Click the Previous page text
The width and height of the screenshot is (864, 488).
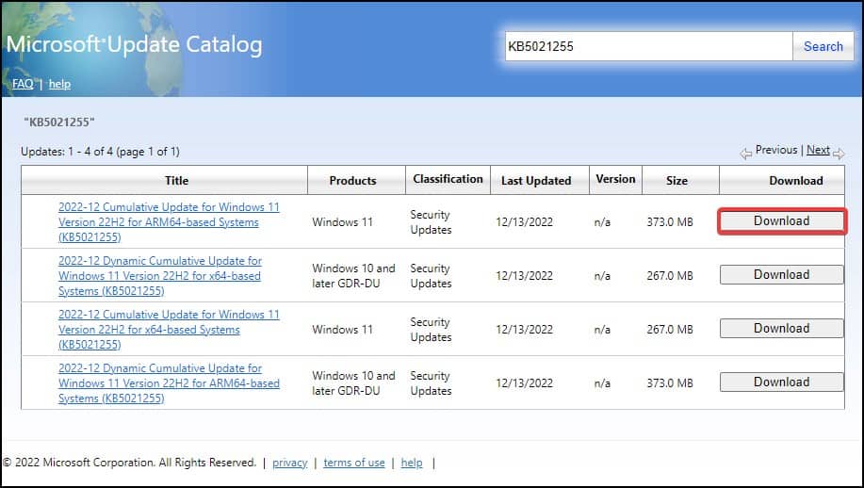(x=775, y=150)
